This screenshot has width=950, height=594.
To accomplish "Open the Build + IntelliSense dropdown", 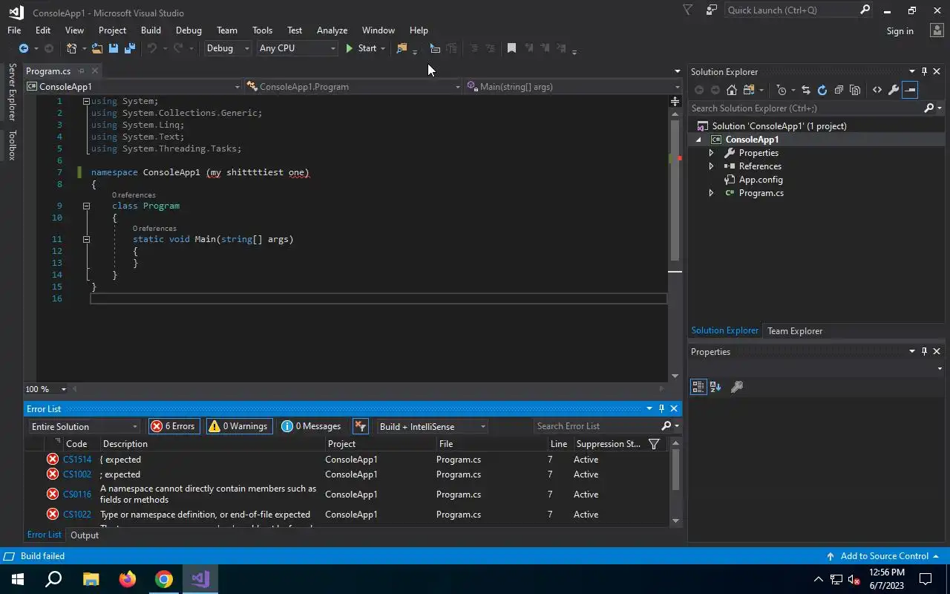I will tap(432, 427).
